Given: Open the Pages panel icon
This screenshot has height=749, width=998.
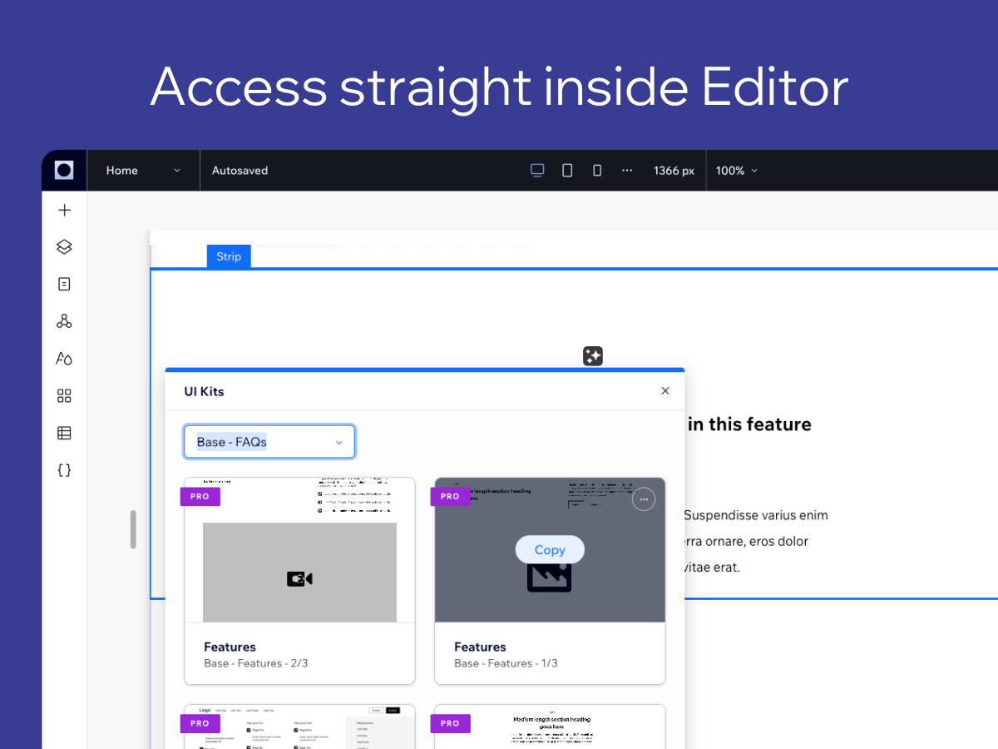Looking at the screenshot, I should (x=64, y=284).
